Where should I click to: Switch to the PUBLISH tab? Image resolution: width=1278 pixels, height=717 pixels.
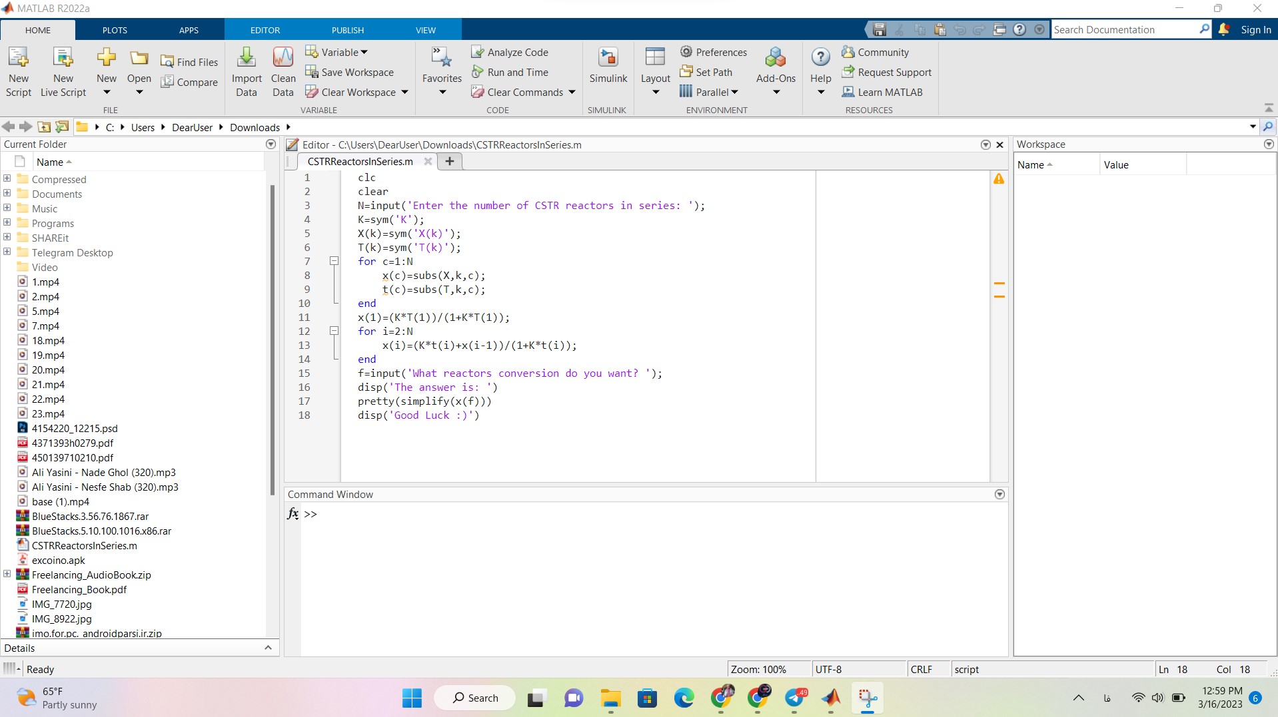pyautogui.click(x=348, y=30)
